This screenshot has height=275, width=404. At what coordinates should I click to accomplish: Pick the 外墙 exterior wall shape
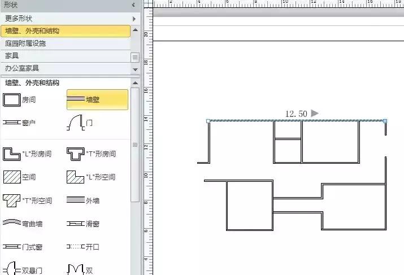tap(83, 200)
